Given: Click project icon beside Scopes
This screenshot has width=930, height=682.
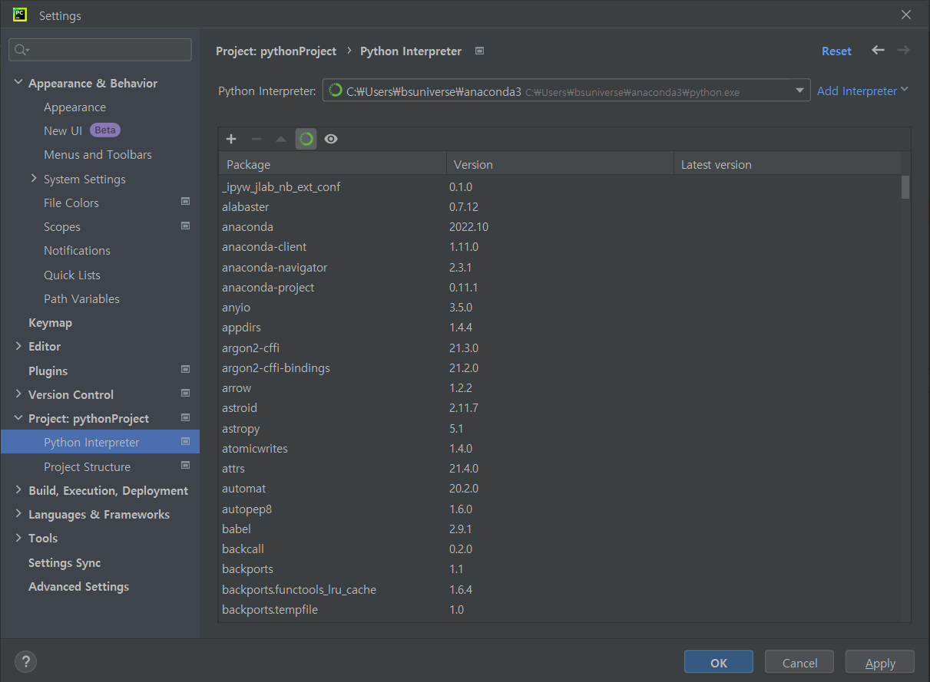Looking at the screenshot, I should pyautogui.click(x=185, y=226).
